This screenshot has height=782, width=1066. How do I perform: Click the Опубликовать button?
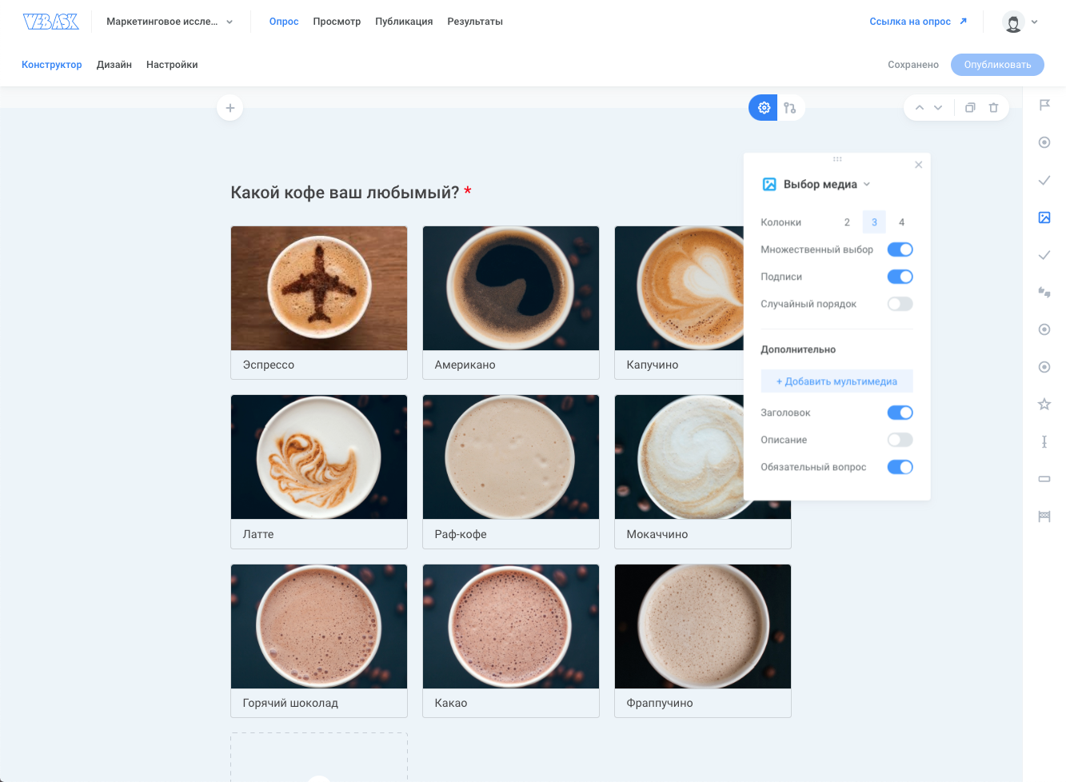click(997, 65)
